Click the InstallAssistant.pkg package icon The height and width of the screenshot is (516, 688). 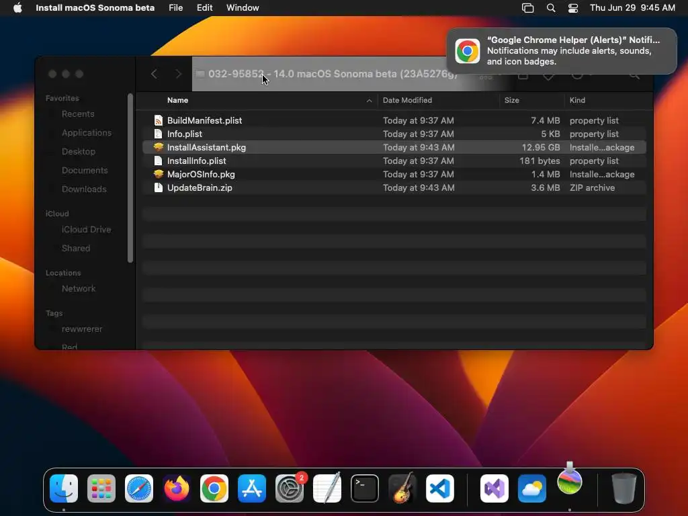pos(159,147)
